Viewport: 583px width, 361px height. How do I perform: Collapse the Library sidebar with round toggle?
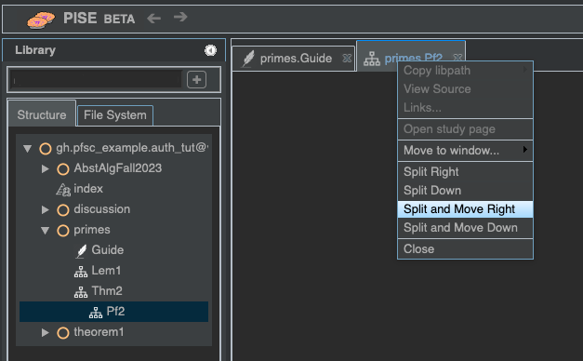[210, 50]
